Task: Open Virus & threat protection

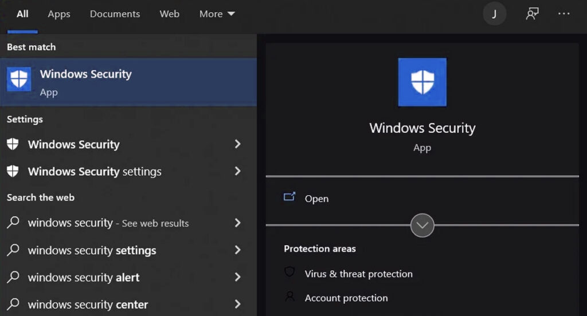Action: 359,274
